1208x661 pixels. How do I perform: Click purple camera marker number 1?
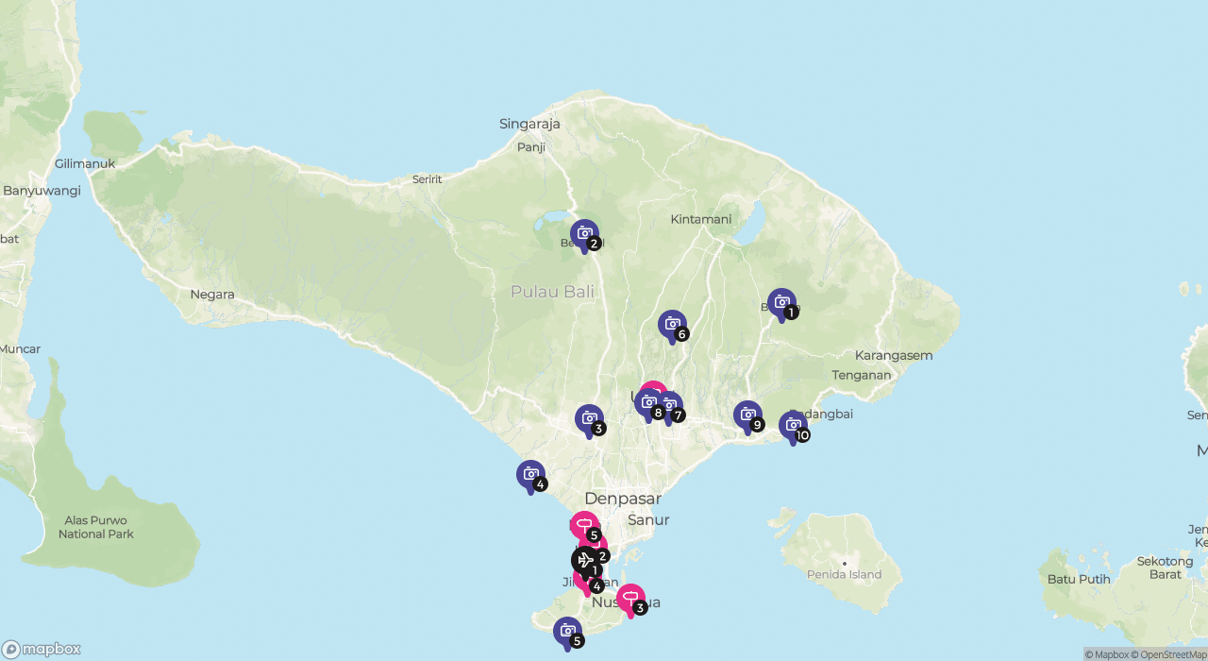[x=781, y=303]
